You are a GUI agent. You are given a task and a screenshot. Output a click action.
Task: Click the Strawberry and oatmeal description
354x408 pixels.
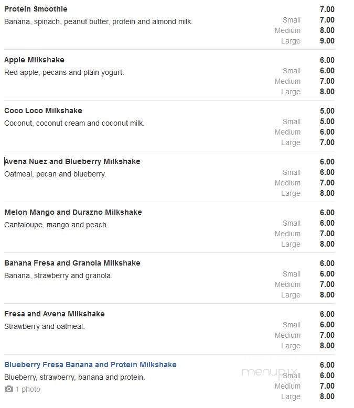[45, 326]
